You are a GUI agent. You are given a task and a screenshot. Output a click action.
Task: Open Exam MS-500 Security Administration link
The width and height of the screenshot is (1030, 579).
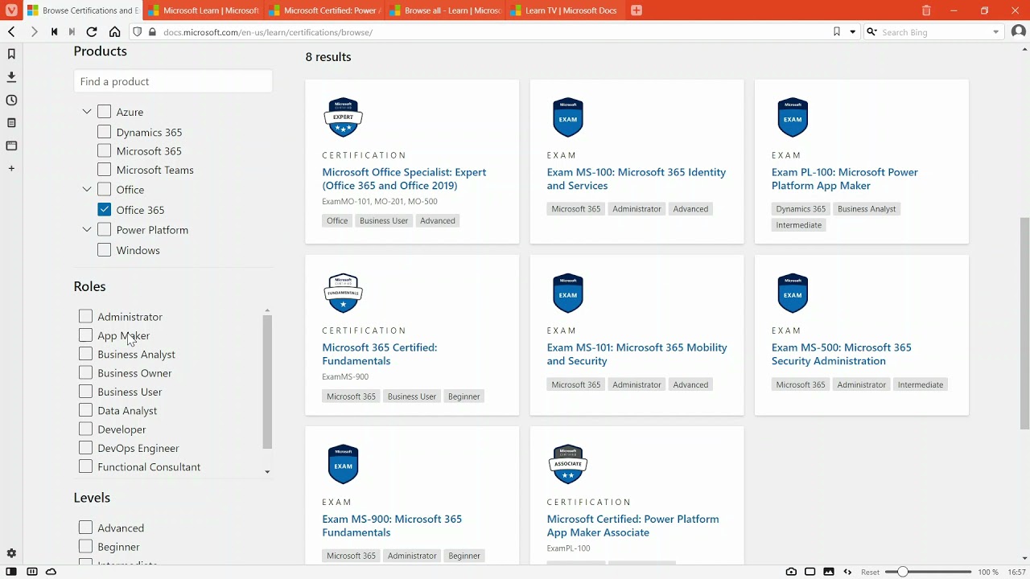[842, 354]
